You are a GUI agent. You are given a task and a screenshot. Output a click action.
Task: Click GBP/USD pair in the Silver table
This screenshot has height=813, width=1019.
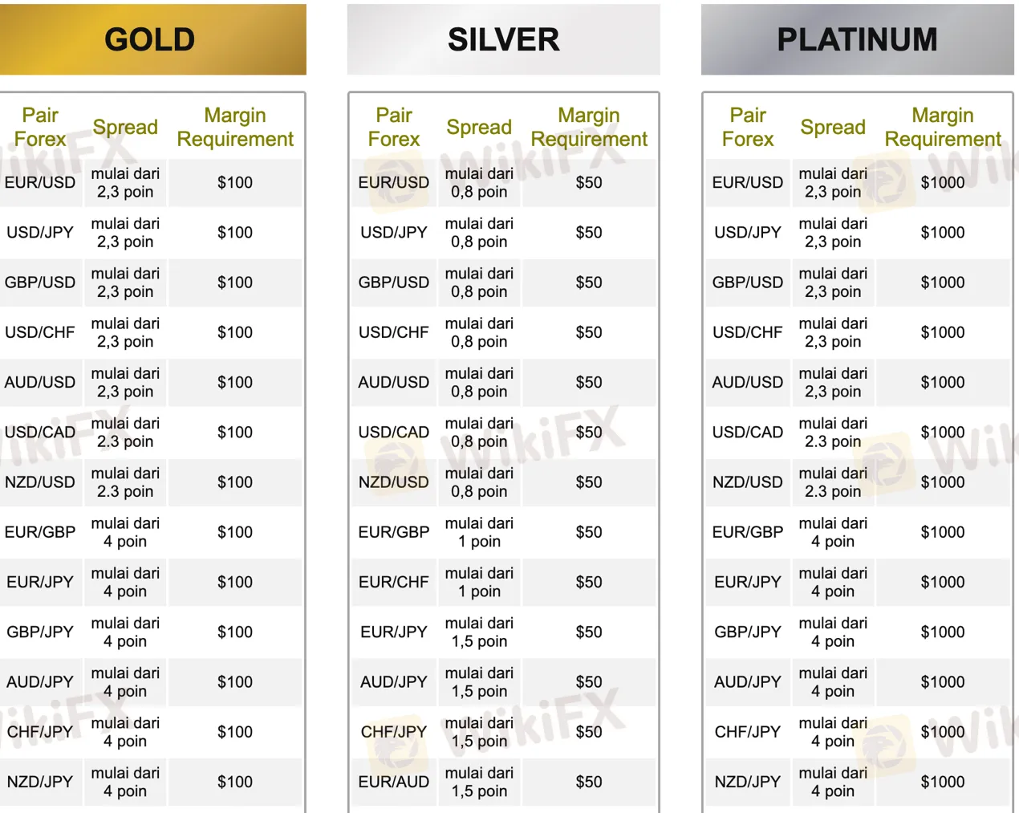[394, 283]
